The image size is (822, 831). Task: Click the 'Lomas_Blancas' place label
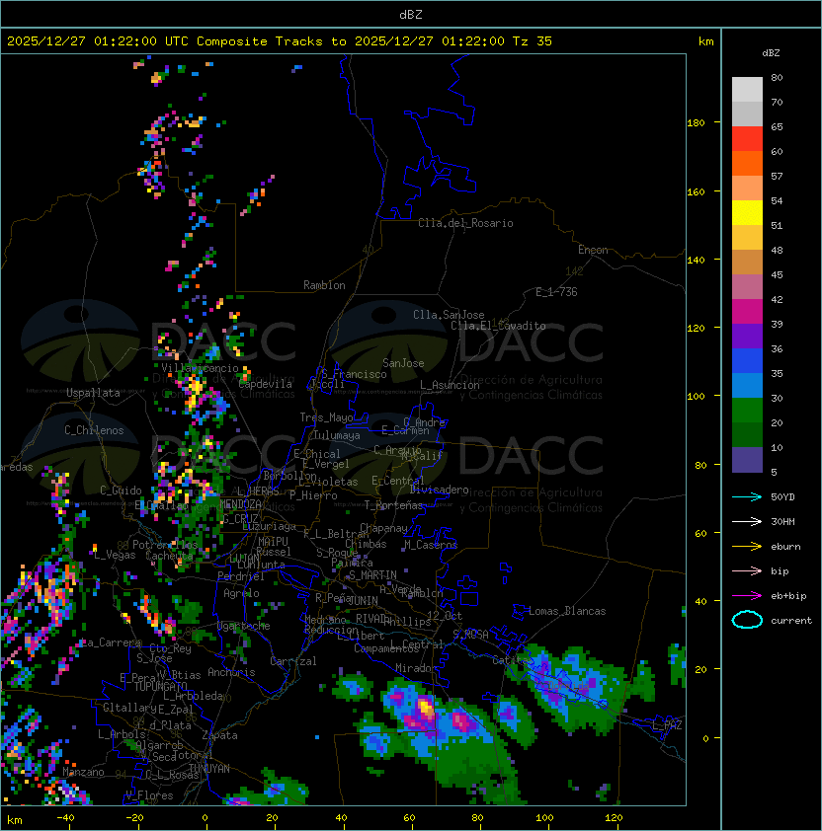pyautogui.click(x=567, y=611)
